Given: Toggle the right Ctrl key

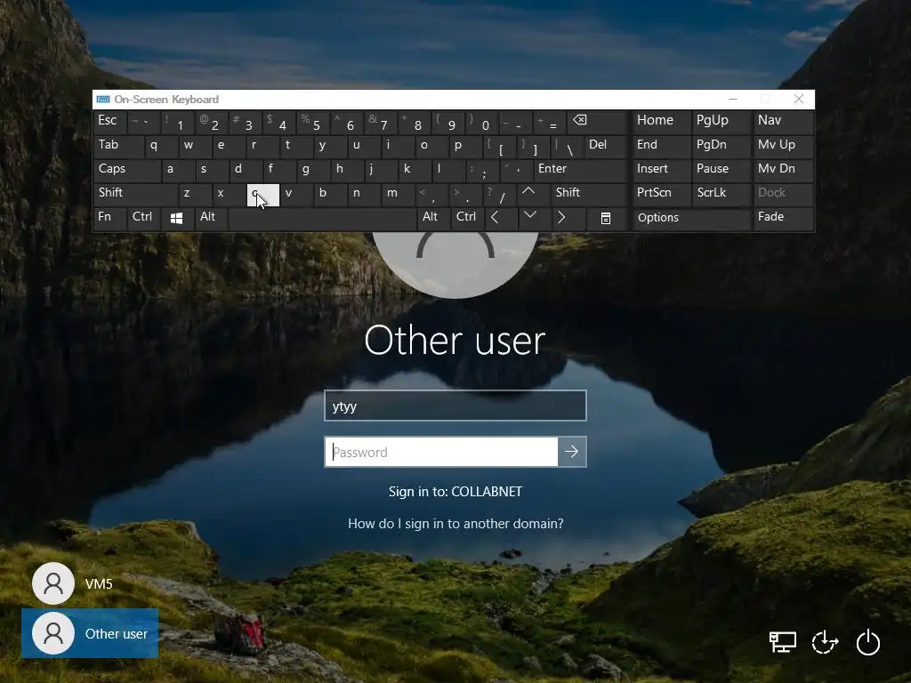Looking at the screenshot, I should pos(466,218).
